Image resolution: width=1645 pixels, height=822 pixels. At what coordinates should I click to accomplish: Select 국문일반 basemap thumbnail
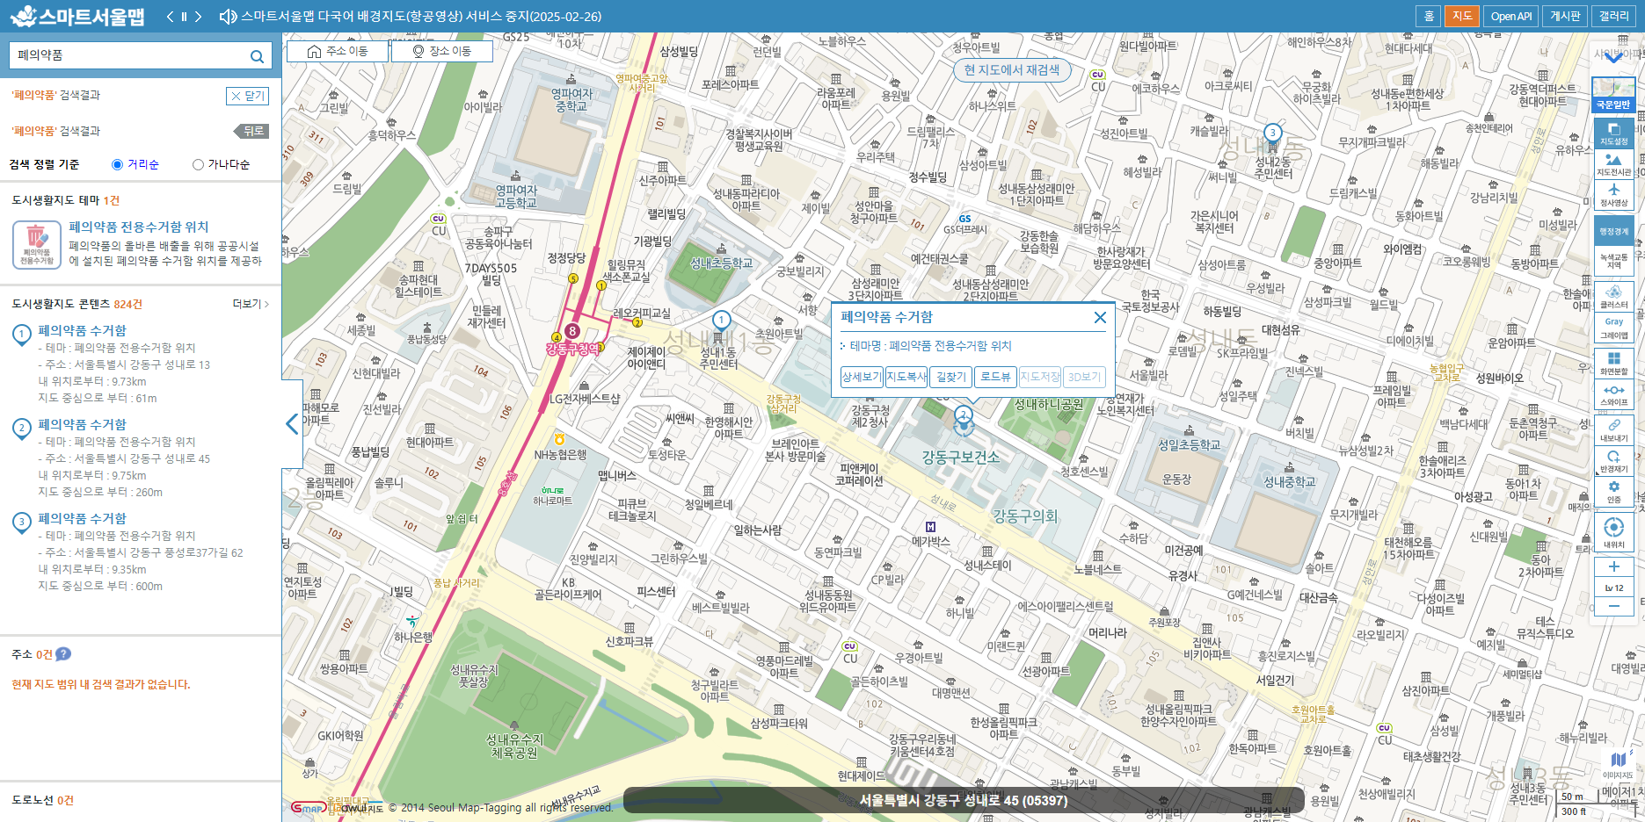(x=1613, y=95)
